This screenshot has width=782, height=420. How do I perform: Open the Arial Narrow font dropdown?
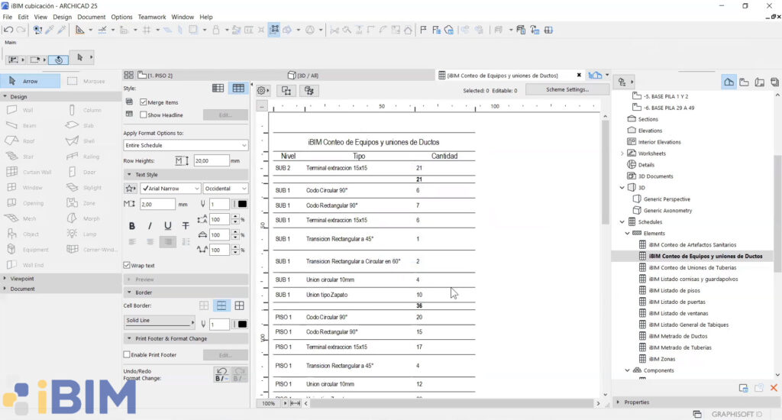pos(170,189)
